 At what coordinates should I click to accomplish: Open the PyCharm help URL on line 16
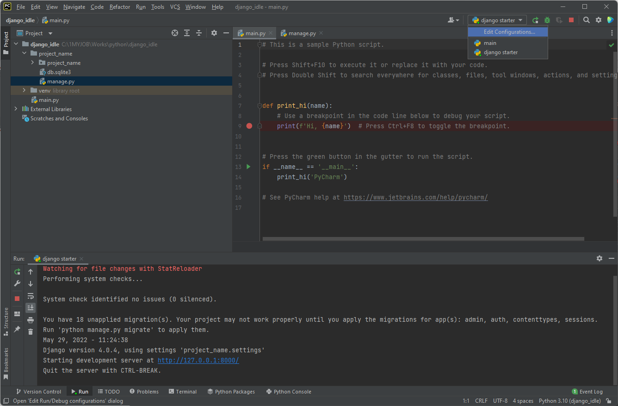(415, 197)
